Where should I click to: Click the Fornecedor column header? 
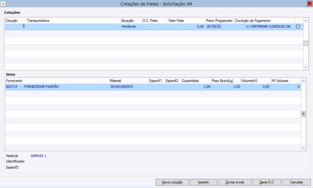click(57, 81)
